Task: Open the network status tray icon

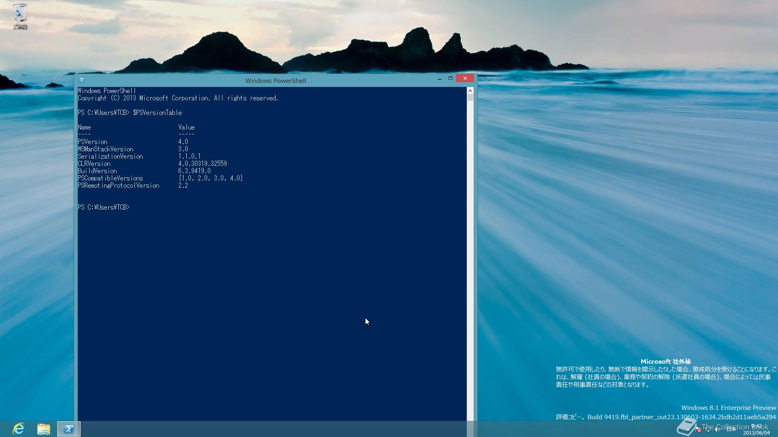Action: (708, 429)
